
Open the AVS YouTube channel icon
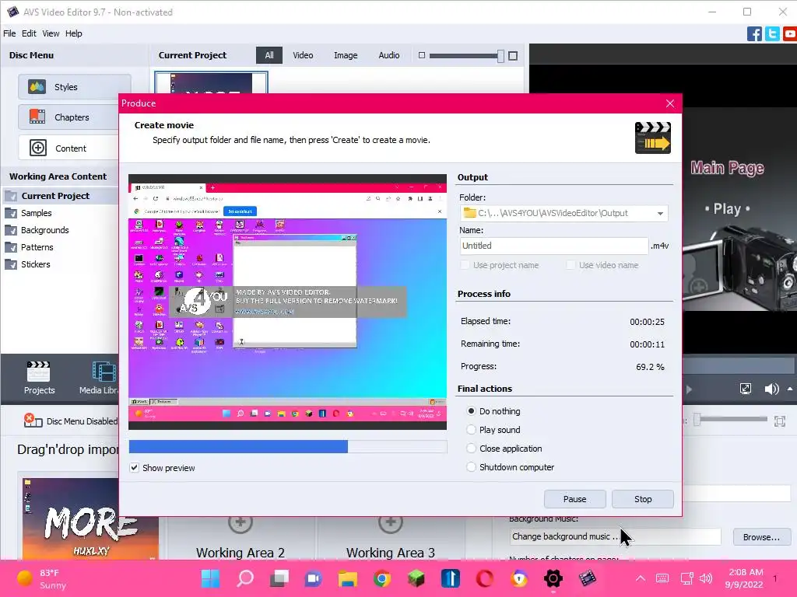(790, 34)
